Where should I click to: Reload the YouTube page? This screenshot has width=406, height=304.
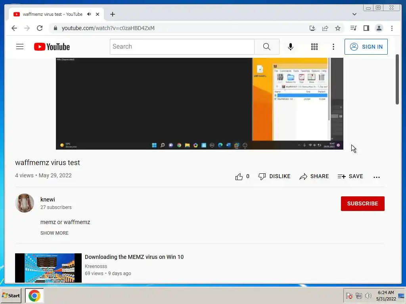40,28
